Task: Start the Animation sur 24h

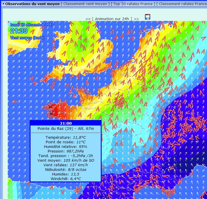Action: (112, 19)
